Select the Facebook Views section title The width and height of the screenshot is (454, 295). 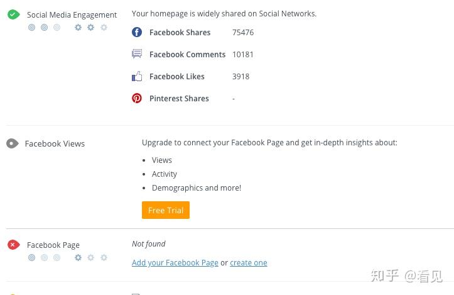click(x=55, y=143)
